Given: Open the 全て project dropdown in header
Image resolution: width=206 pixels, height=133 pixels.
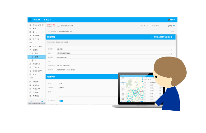Looking at the screenshot, I should tap(47, 20).
